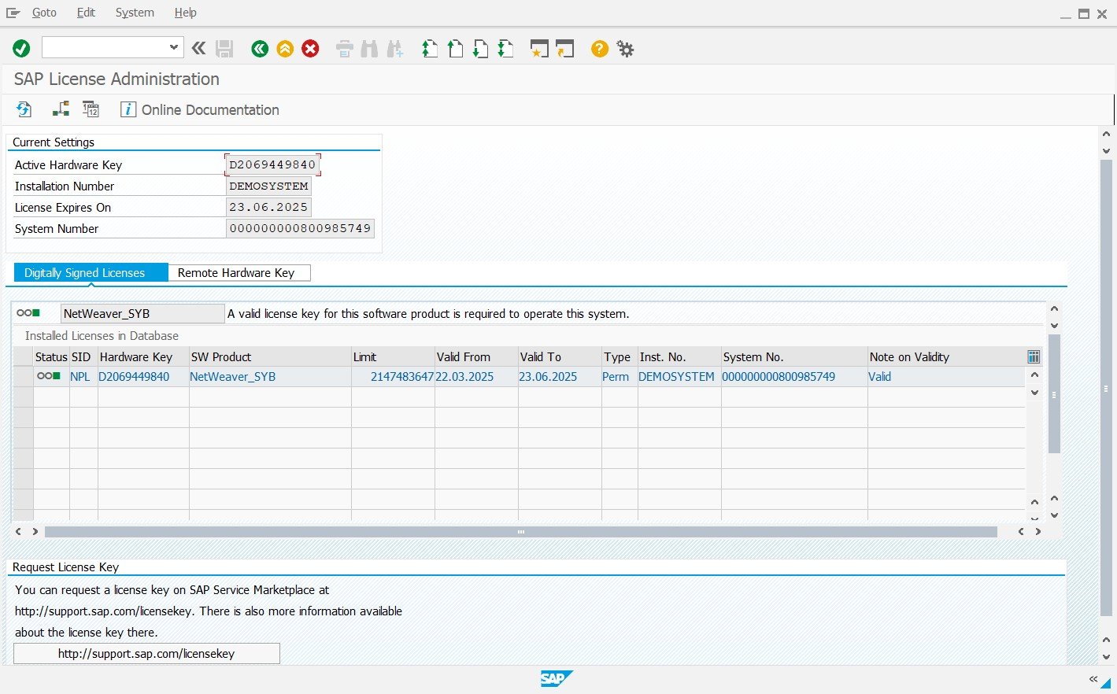Image resolution: width=1117 pixels, height=694 pixels.
Task: Click the table vertical scrollbar thumb
Action: tap(1054, 393)
